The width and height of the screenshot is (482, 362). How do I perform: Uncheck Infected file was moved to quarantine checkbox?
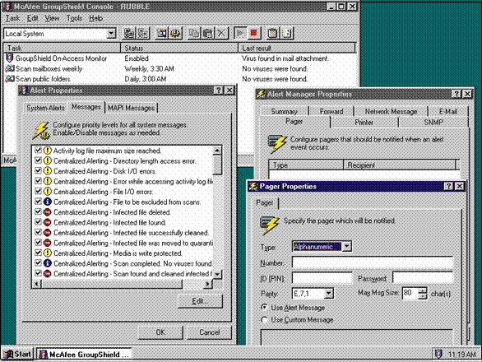click(38, 243)
